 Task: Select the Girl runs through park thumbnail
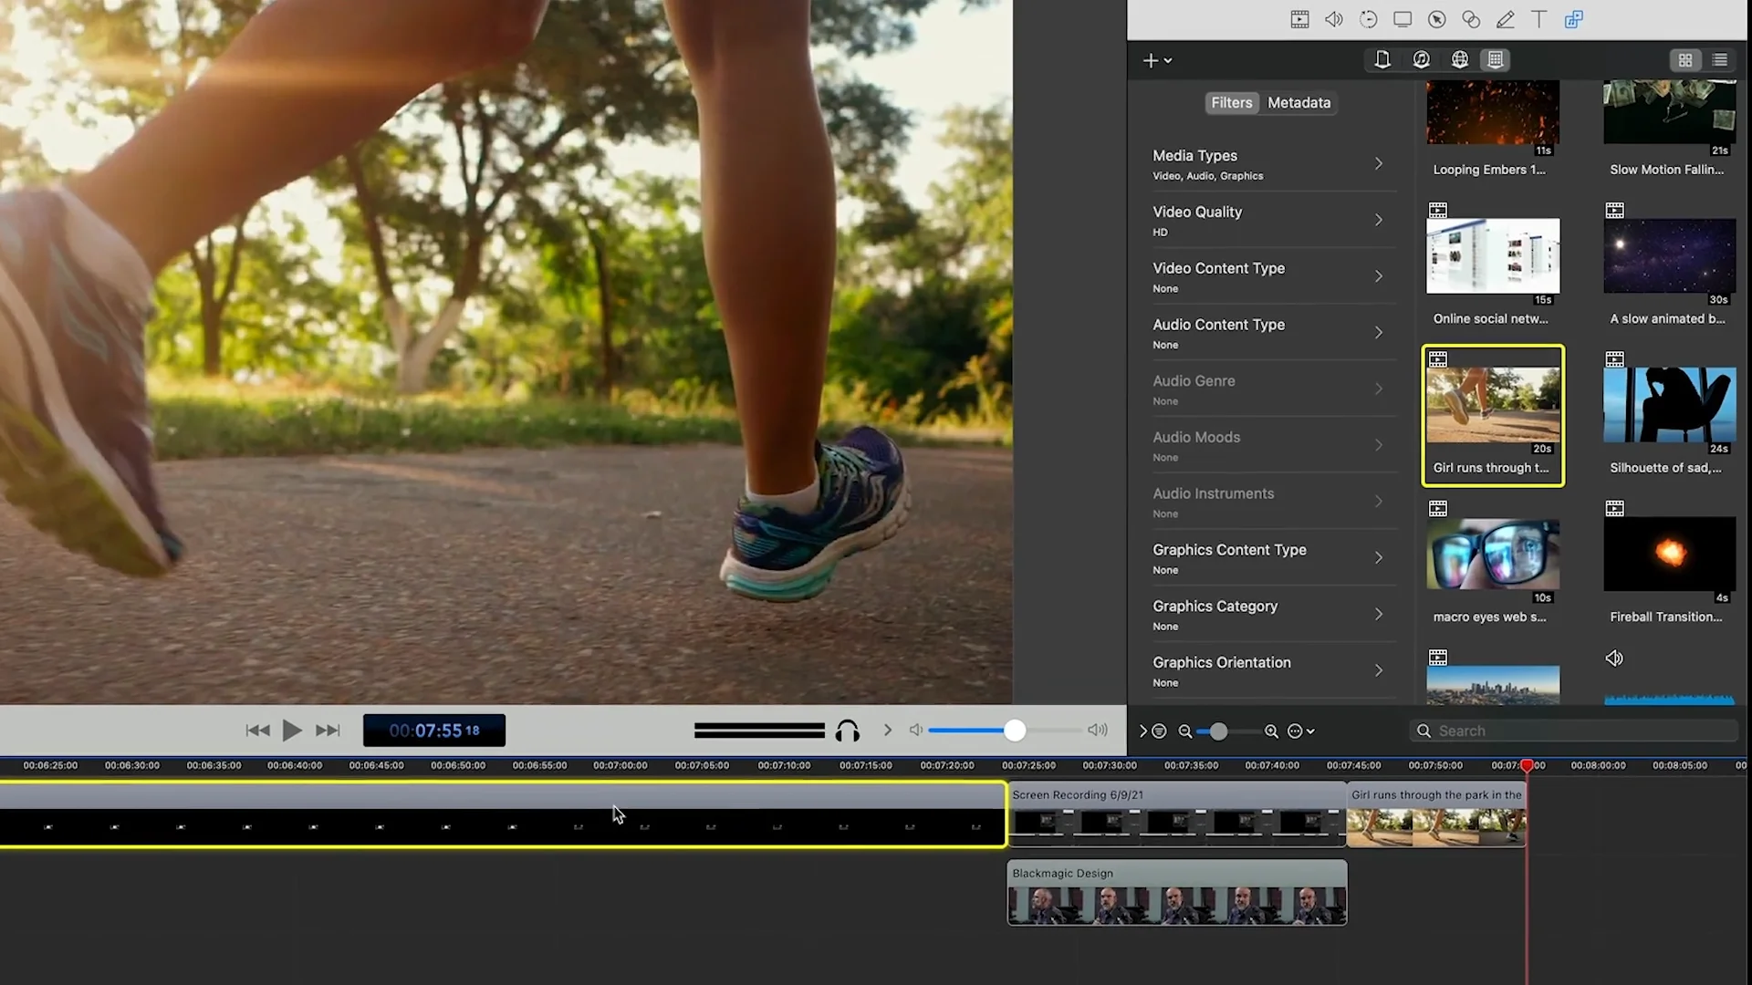click(x=1493, y=414)
